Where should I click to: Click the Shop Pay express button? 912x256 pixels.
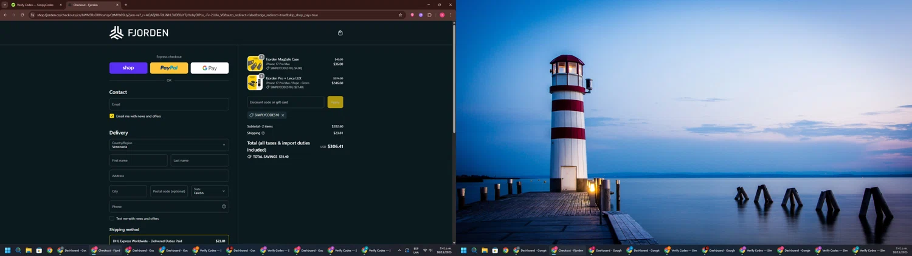[128, 68]
